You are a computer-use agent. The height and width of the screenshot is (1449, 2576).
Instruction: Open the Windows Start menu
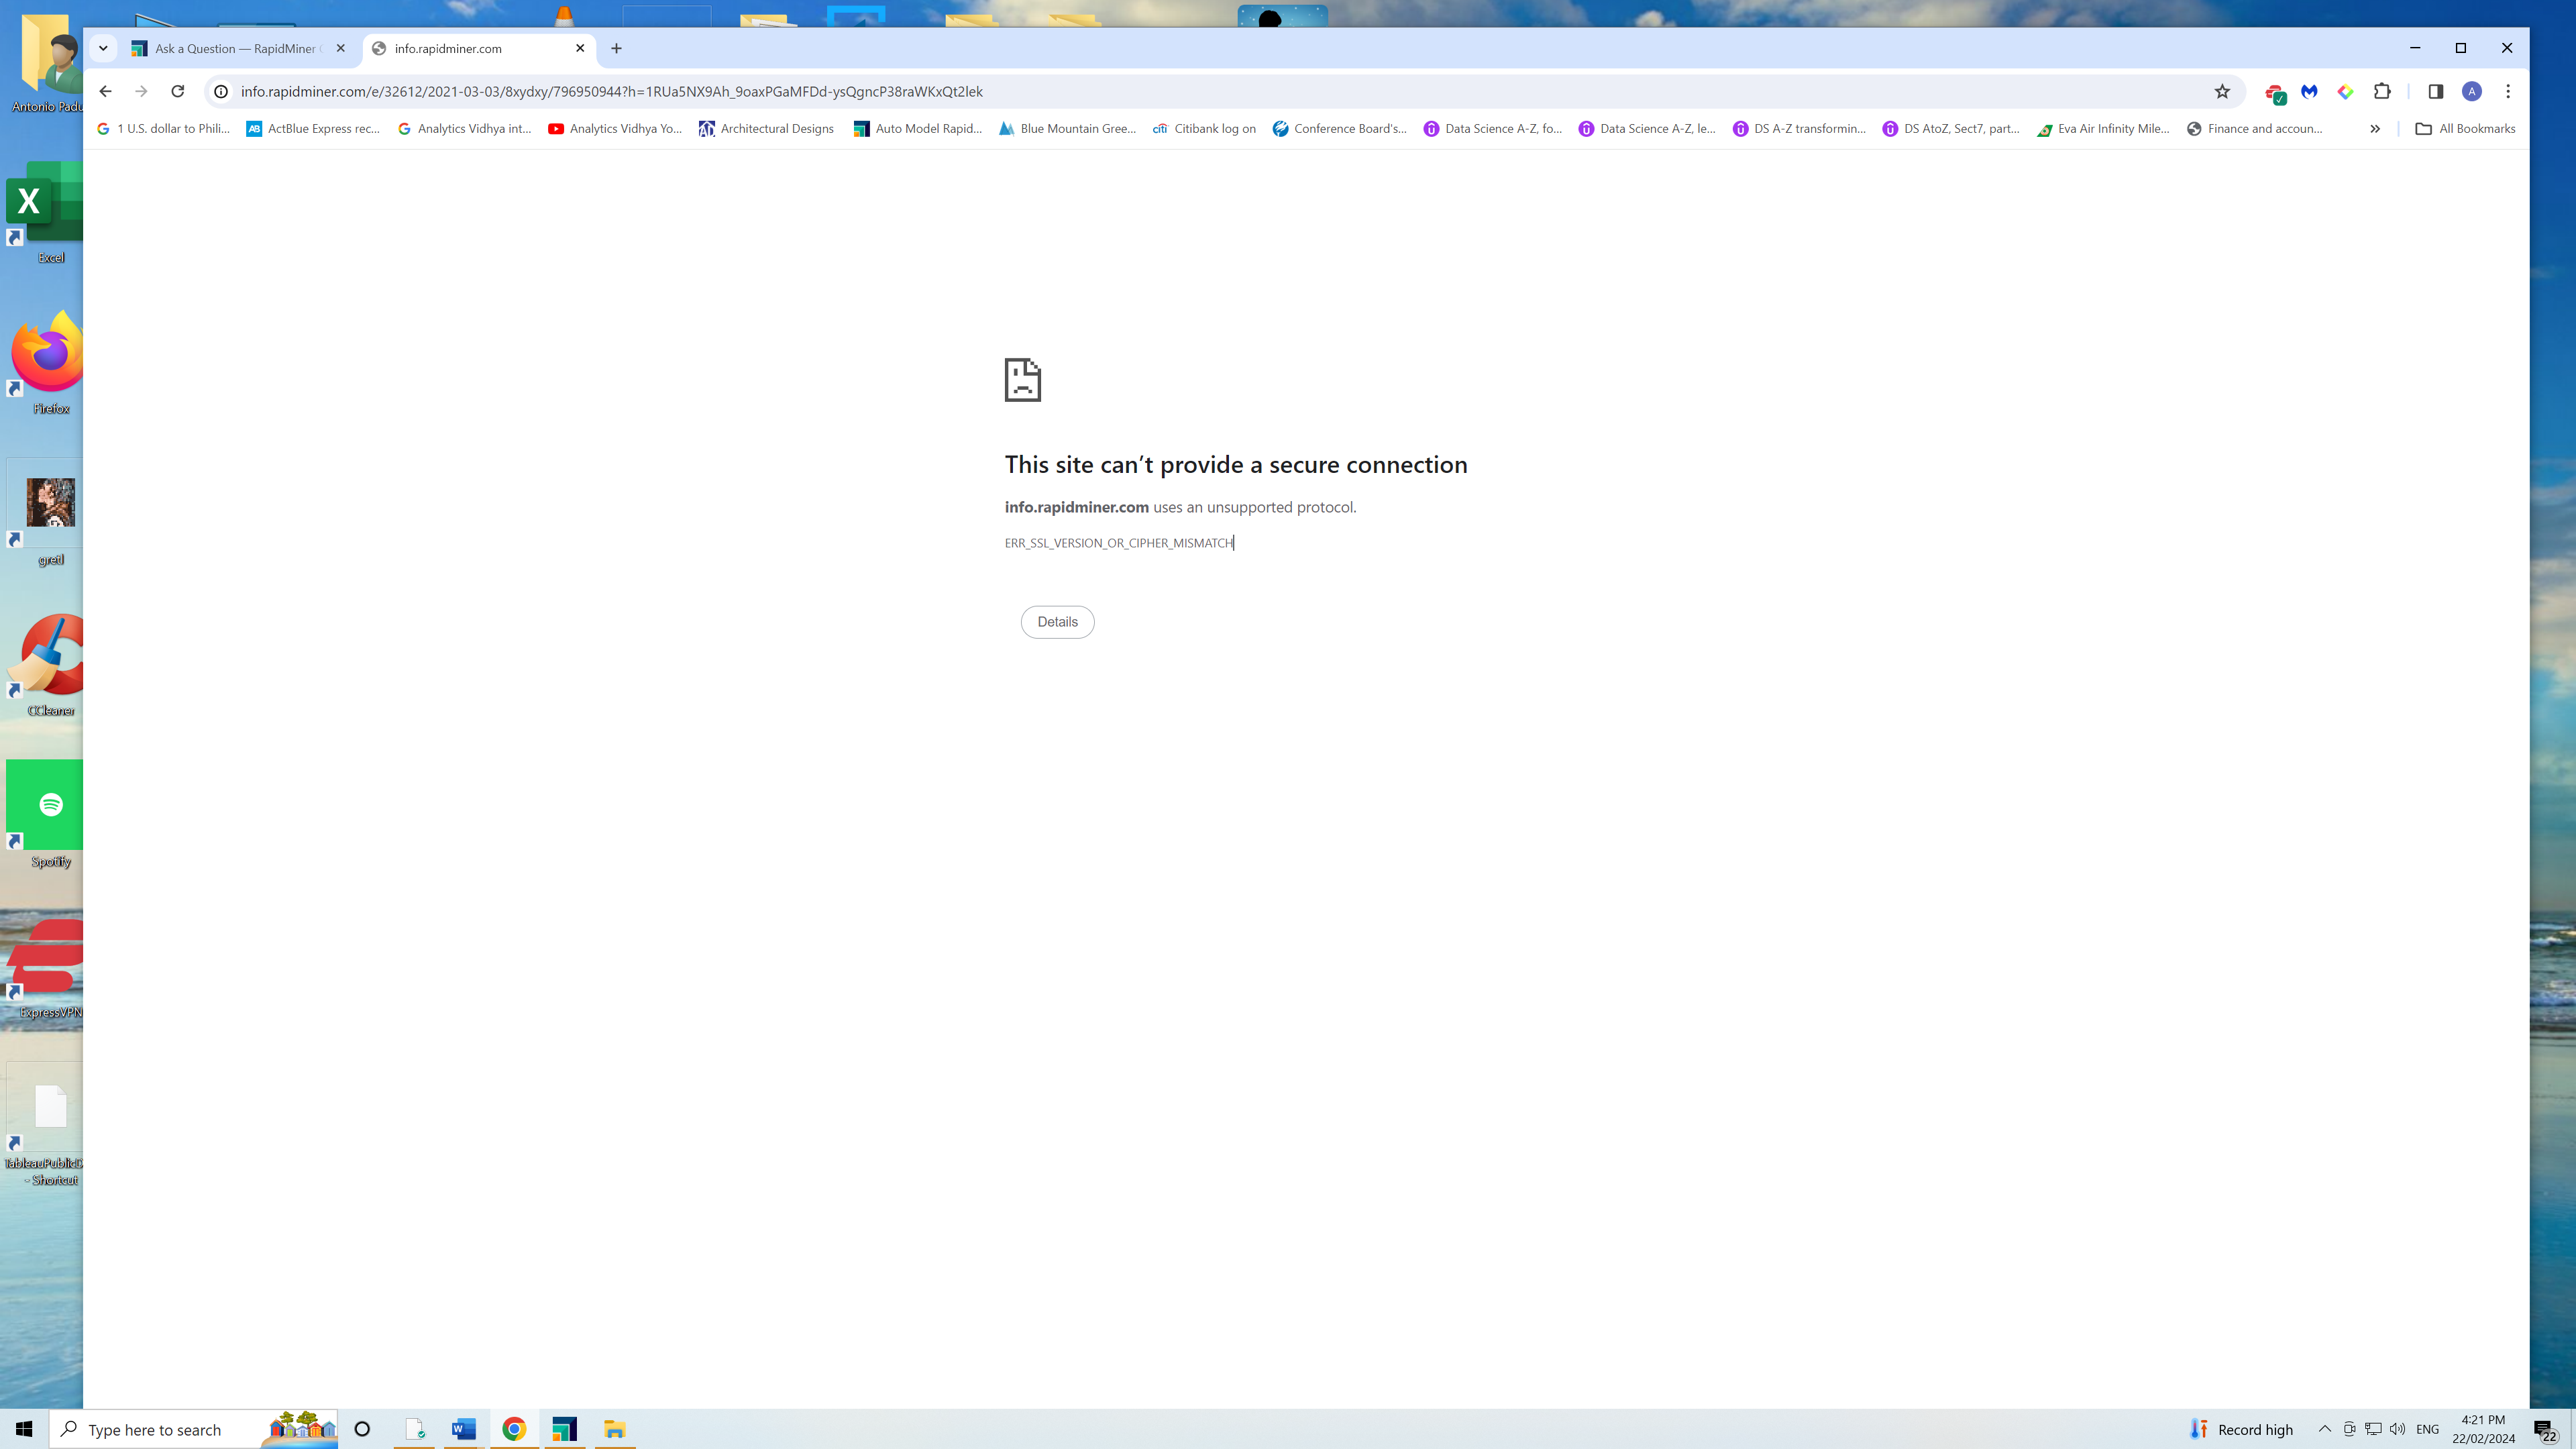(x=24, y=1429)
